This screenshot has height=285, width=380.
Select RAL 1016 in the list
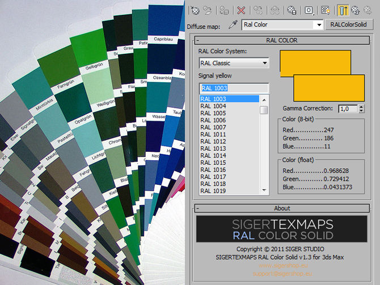click(x=229, y=169)
